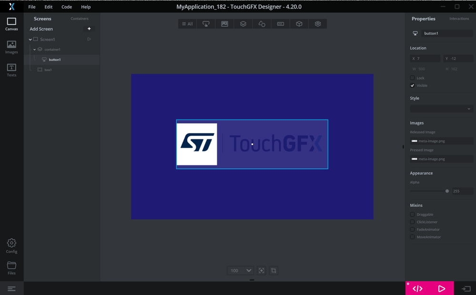Open the Custom Containers widget category

point(318,24)
